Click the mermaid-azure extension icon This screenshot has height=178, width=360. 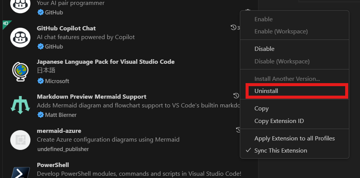[x=20, y=140]
